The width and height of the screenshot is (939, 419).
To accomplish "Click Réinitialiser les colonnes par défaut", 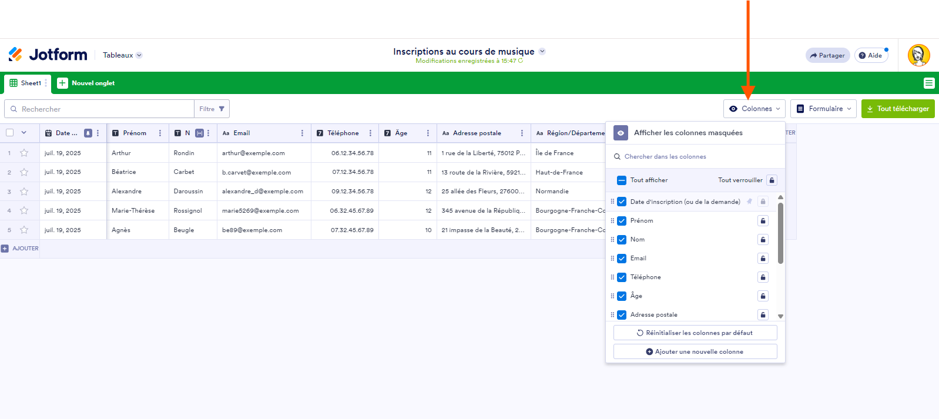I will [695, 333].
